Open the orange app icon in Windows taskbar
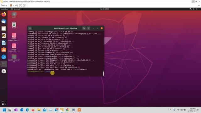This screenshot has height=113, width=201. point(79,110)
